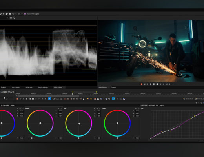Click the Gain wheel luminance slider handle

click(78, 138)
